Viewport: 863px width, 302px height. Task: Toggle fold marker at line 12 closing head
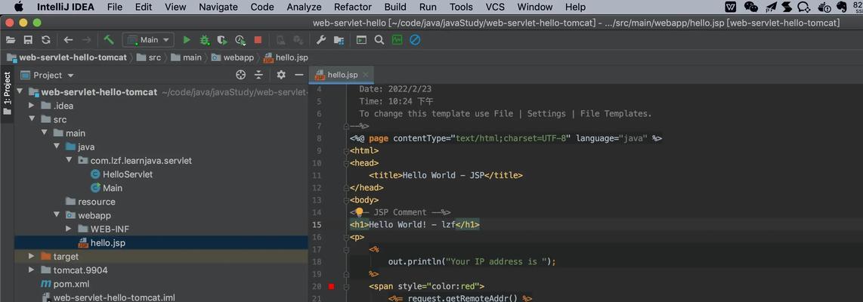345,187
